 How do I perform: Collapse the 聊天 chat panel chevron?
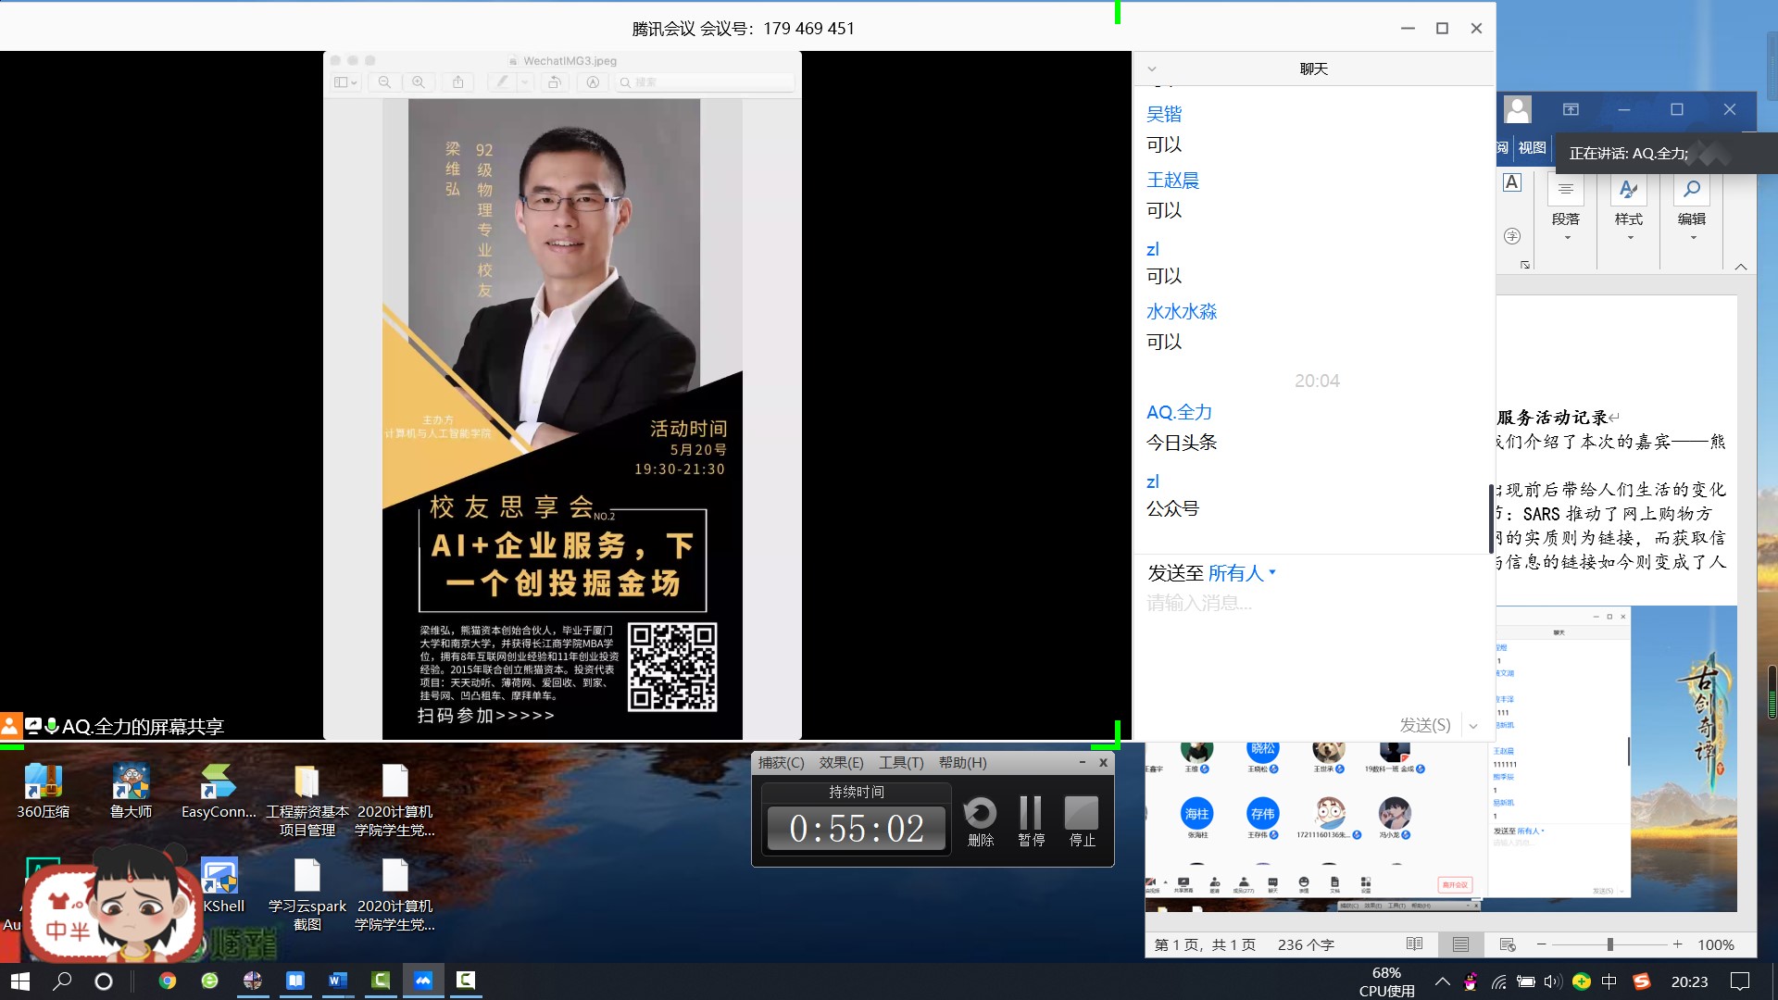pos(1152,69)
